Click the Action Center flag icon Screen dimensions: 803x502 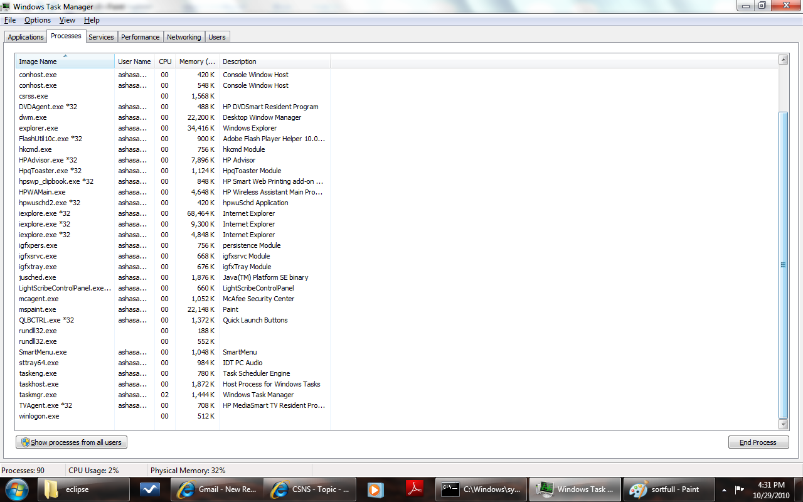[x=740, y=489]
